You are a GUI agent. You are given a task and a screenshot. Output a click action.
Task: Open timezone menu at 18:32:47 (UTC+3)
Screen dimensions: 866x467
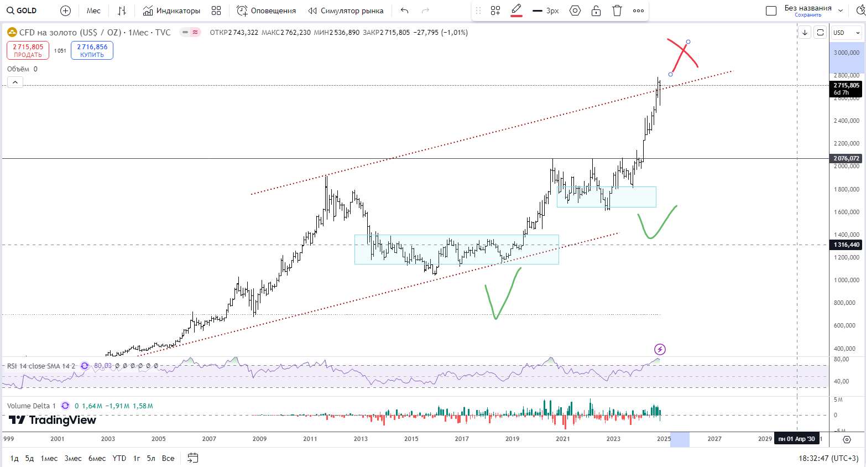828,458
